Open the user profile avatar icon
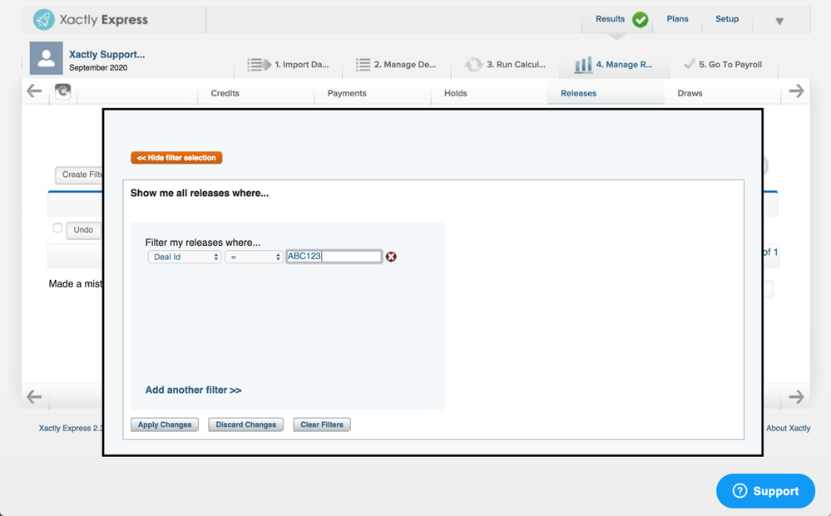This screenshot has width=831, height=516. click(x=46, y=58)
